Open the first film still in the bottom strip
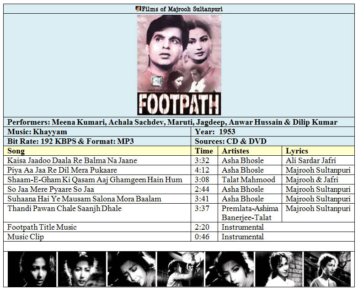Image resolution: width=358 pixels, height=290 pixels. (32, 269)
